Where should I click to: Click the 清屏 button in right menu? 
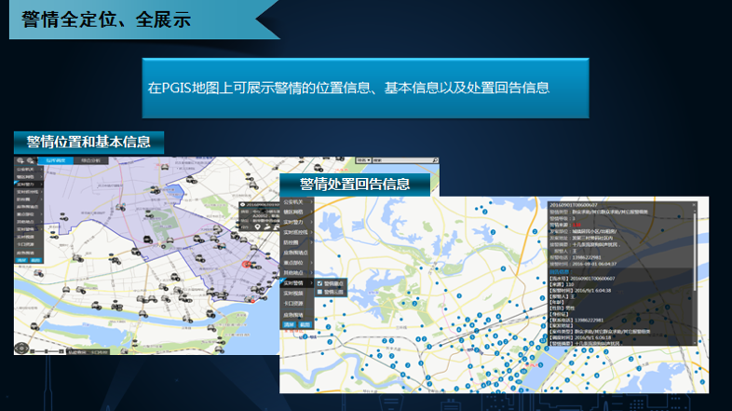[x=289, y=324]
